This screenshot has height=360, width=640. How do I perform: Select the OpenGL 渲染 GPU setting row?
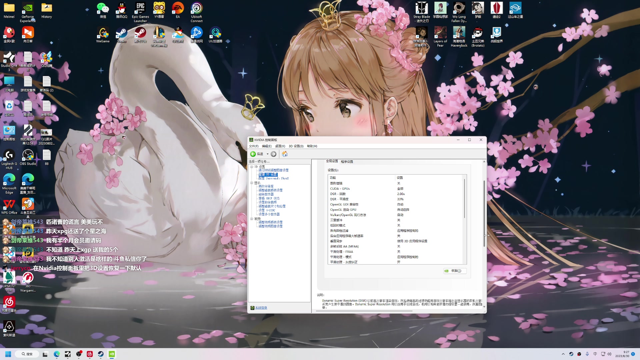pyautogui.click(x=396, y=210)
